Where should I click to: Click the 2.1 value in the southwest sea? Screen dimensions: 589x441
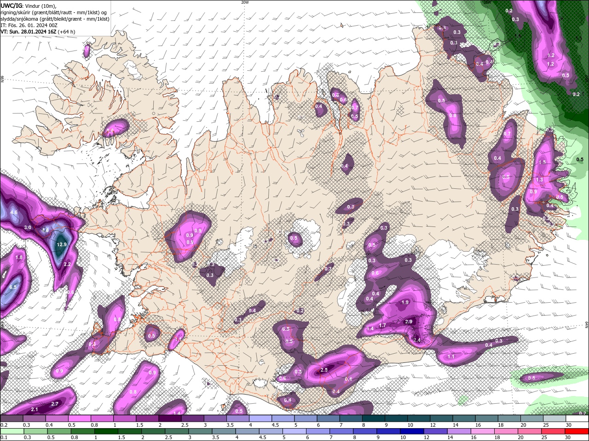tap(35, 409)
